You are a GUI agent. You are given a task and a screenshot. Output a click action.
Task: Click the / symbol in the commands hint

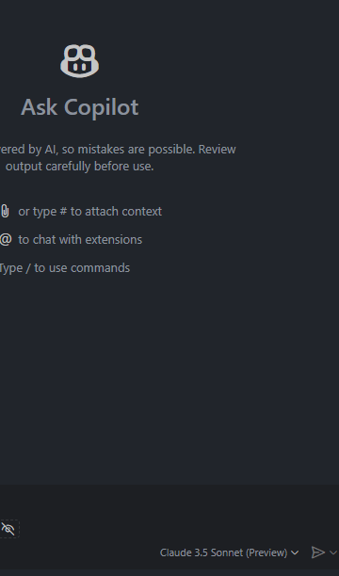click(x=28, y=268)
